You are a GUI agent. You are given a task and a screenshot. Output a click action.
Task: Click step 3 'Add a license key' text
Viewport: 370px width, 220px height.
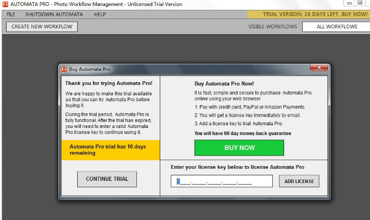click(x=239, y=124)
